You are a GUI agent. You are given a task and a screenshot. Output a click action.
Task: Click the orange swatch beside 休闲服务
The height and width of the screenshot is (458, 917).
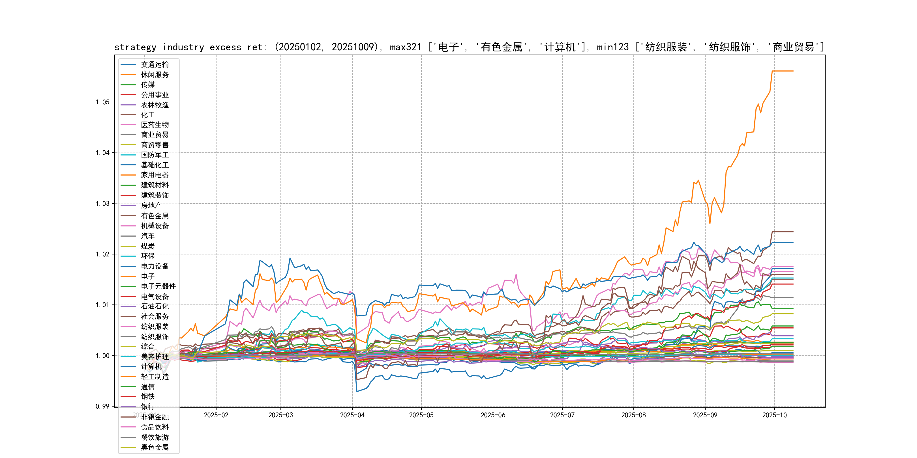tap(128, 75)
